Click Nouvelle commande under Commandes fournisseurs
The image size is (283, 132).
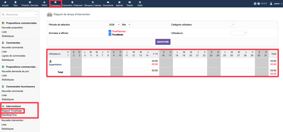(x=12, y=91)
